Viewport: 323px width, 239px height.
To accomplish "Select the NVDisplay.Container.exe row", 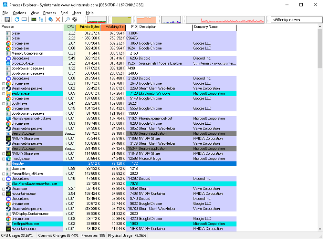I will (119, 214).
